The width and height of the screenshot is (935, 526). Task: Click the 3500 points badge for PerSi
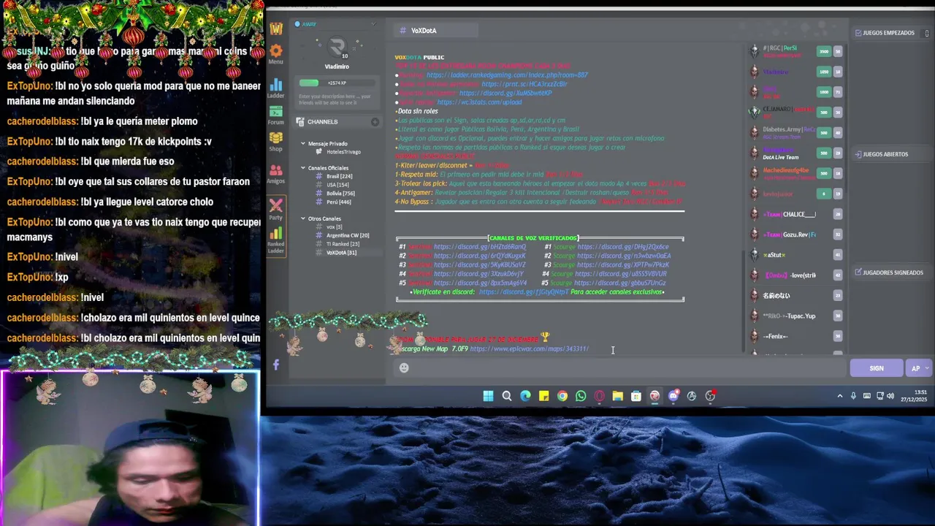[824, 51]
